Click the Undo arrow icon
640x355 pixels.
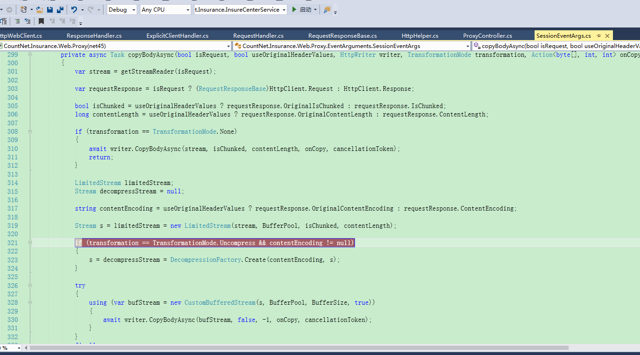coord(74,9)
